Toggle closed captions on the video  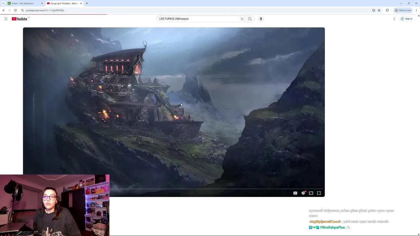tap(295, 193)
